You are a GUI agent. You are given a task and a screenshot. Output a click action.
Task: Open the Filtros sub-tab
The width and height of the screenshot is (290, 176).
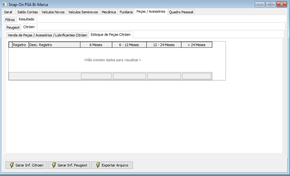10,20
